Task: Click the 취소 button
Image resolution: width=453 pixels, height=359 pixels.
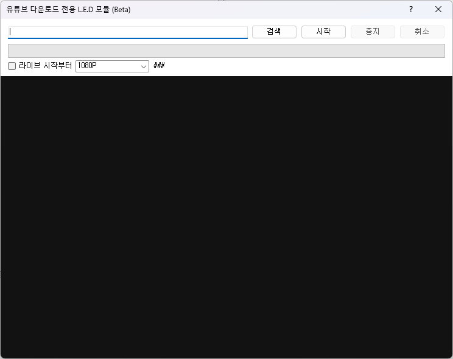Action: [x=422, y=32]
